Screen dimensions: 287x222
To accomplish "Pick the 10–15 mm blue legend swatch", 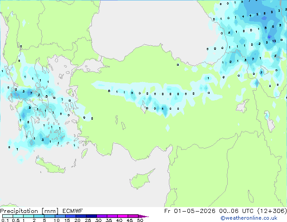I will pyautogui.click(x=60, y=216).
